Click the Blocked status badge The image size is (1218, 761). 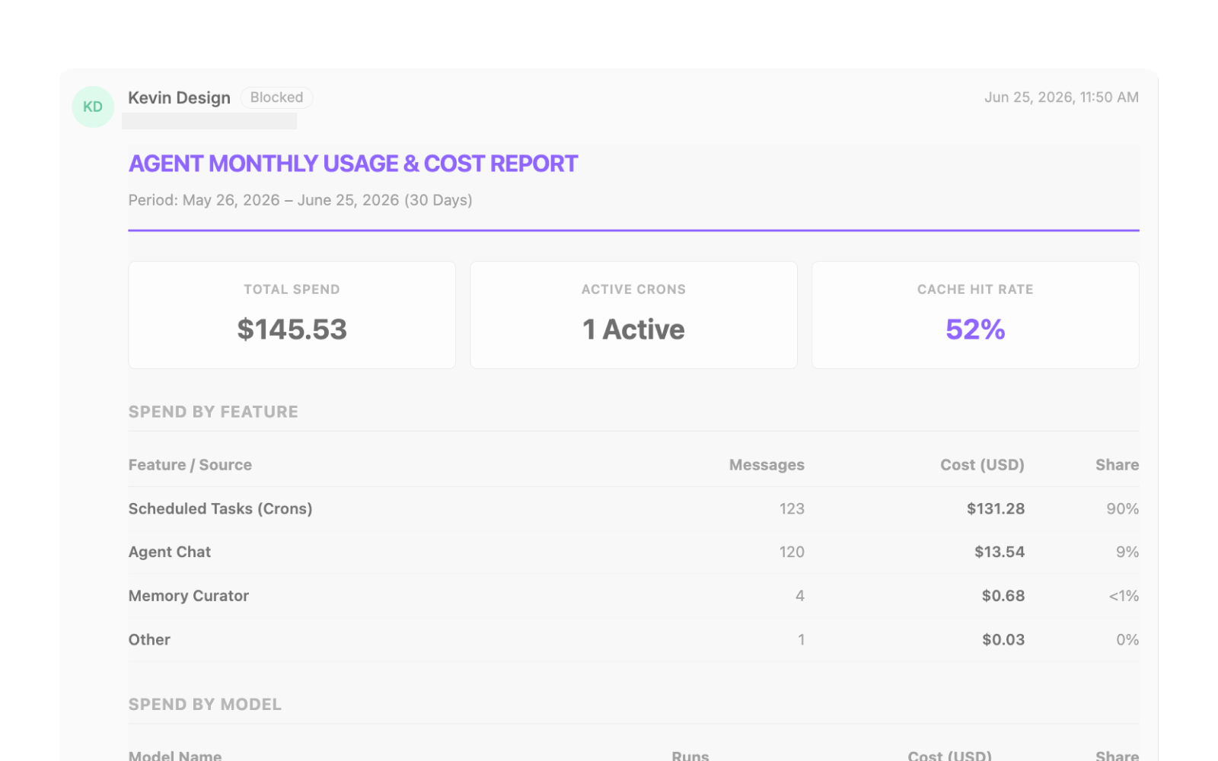tap(276, 97)
